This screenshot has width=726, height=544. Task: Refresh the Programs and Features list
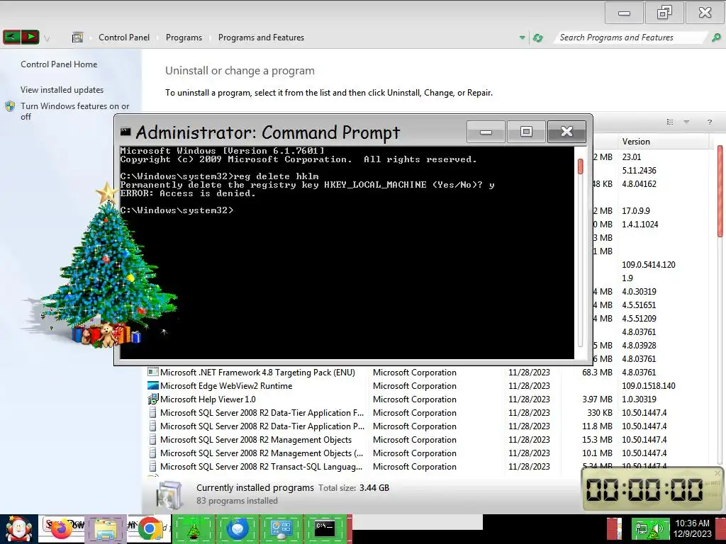pyautogui.click(x=538, y=38)
